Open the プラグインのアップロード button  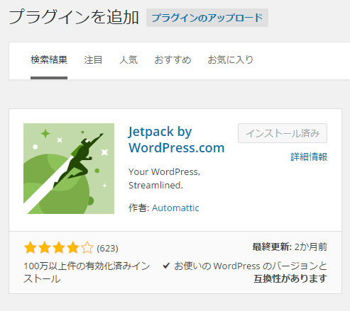[207, 18]
